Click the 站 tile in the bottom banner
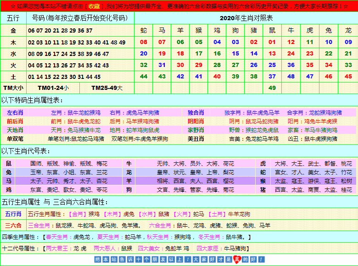The height and width of the screenshot is (266, 358). tap(114, 260)
